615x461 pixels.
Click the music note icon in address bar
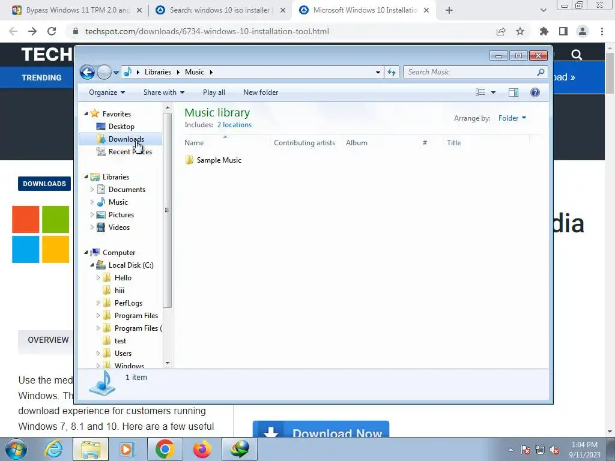(x=127, y=72)
